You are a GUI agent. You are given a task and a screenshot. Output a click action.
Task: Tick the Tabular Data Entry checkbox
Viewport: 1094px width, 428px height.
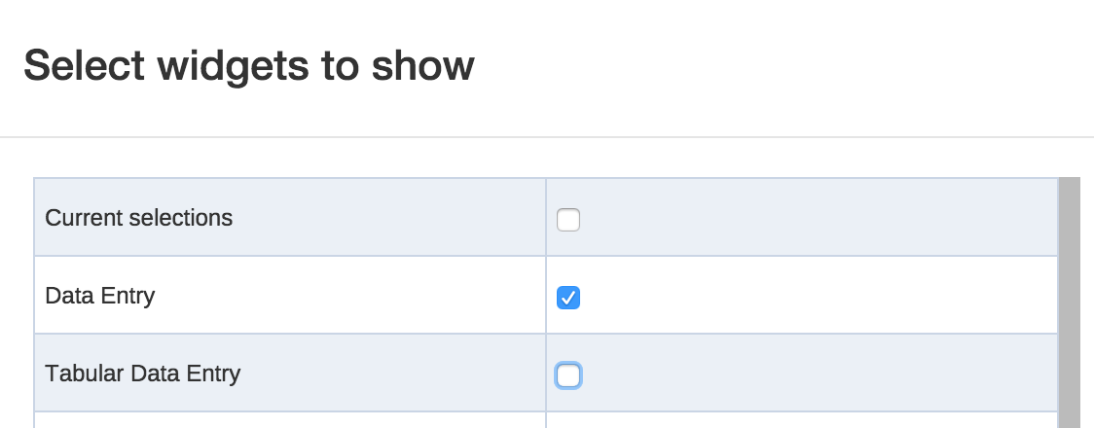tap(568, 375)
